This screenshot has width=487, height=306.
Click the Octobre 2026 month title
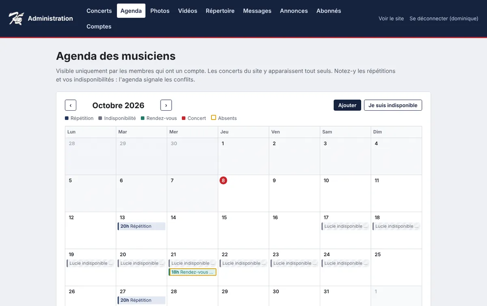[x=118, y=105]
